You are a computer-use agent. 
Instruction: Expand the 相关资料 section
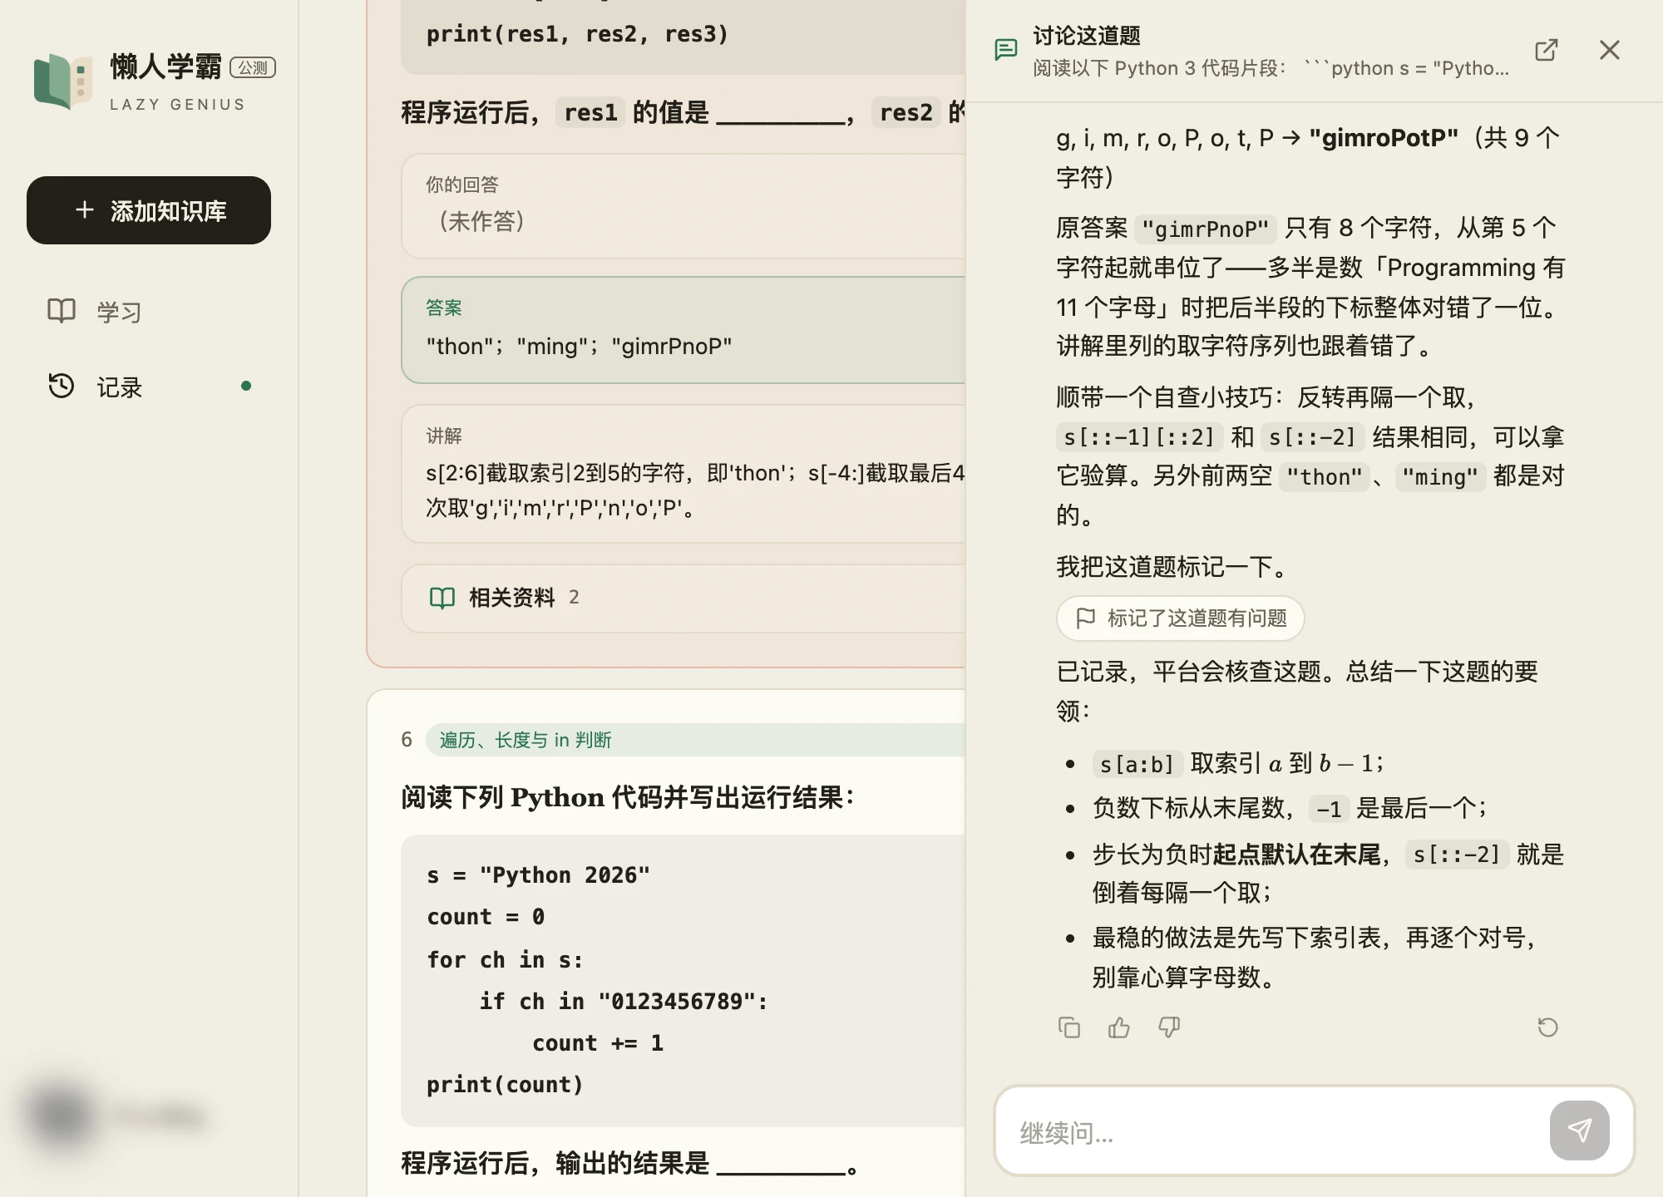(683, 598)
